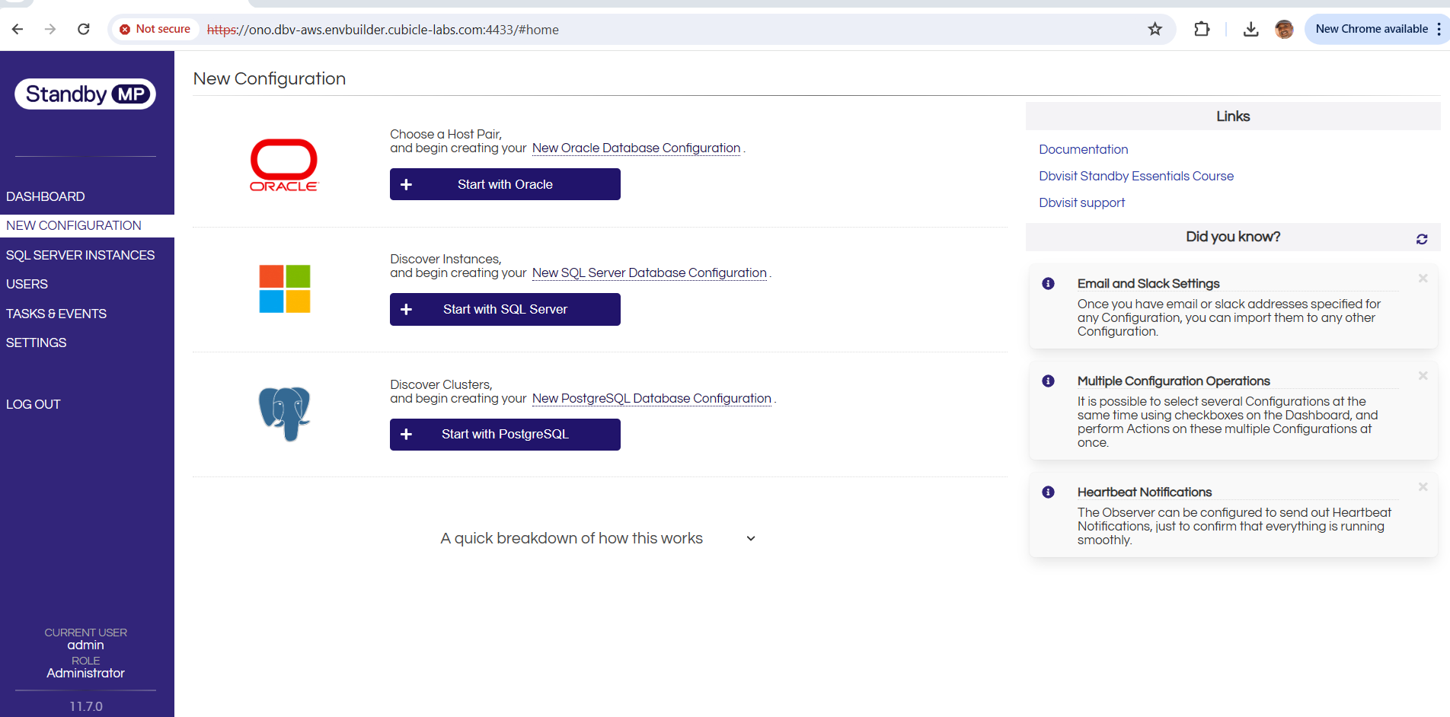1450x717 pixels.
Task: Open the Documentation link
Action: 1083,149
